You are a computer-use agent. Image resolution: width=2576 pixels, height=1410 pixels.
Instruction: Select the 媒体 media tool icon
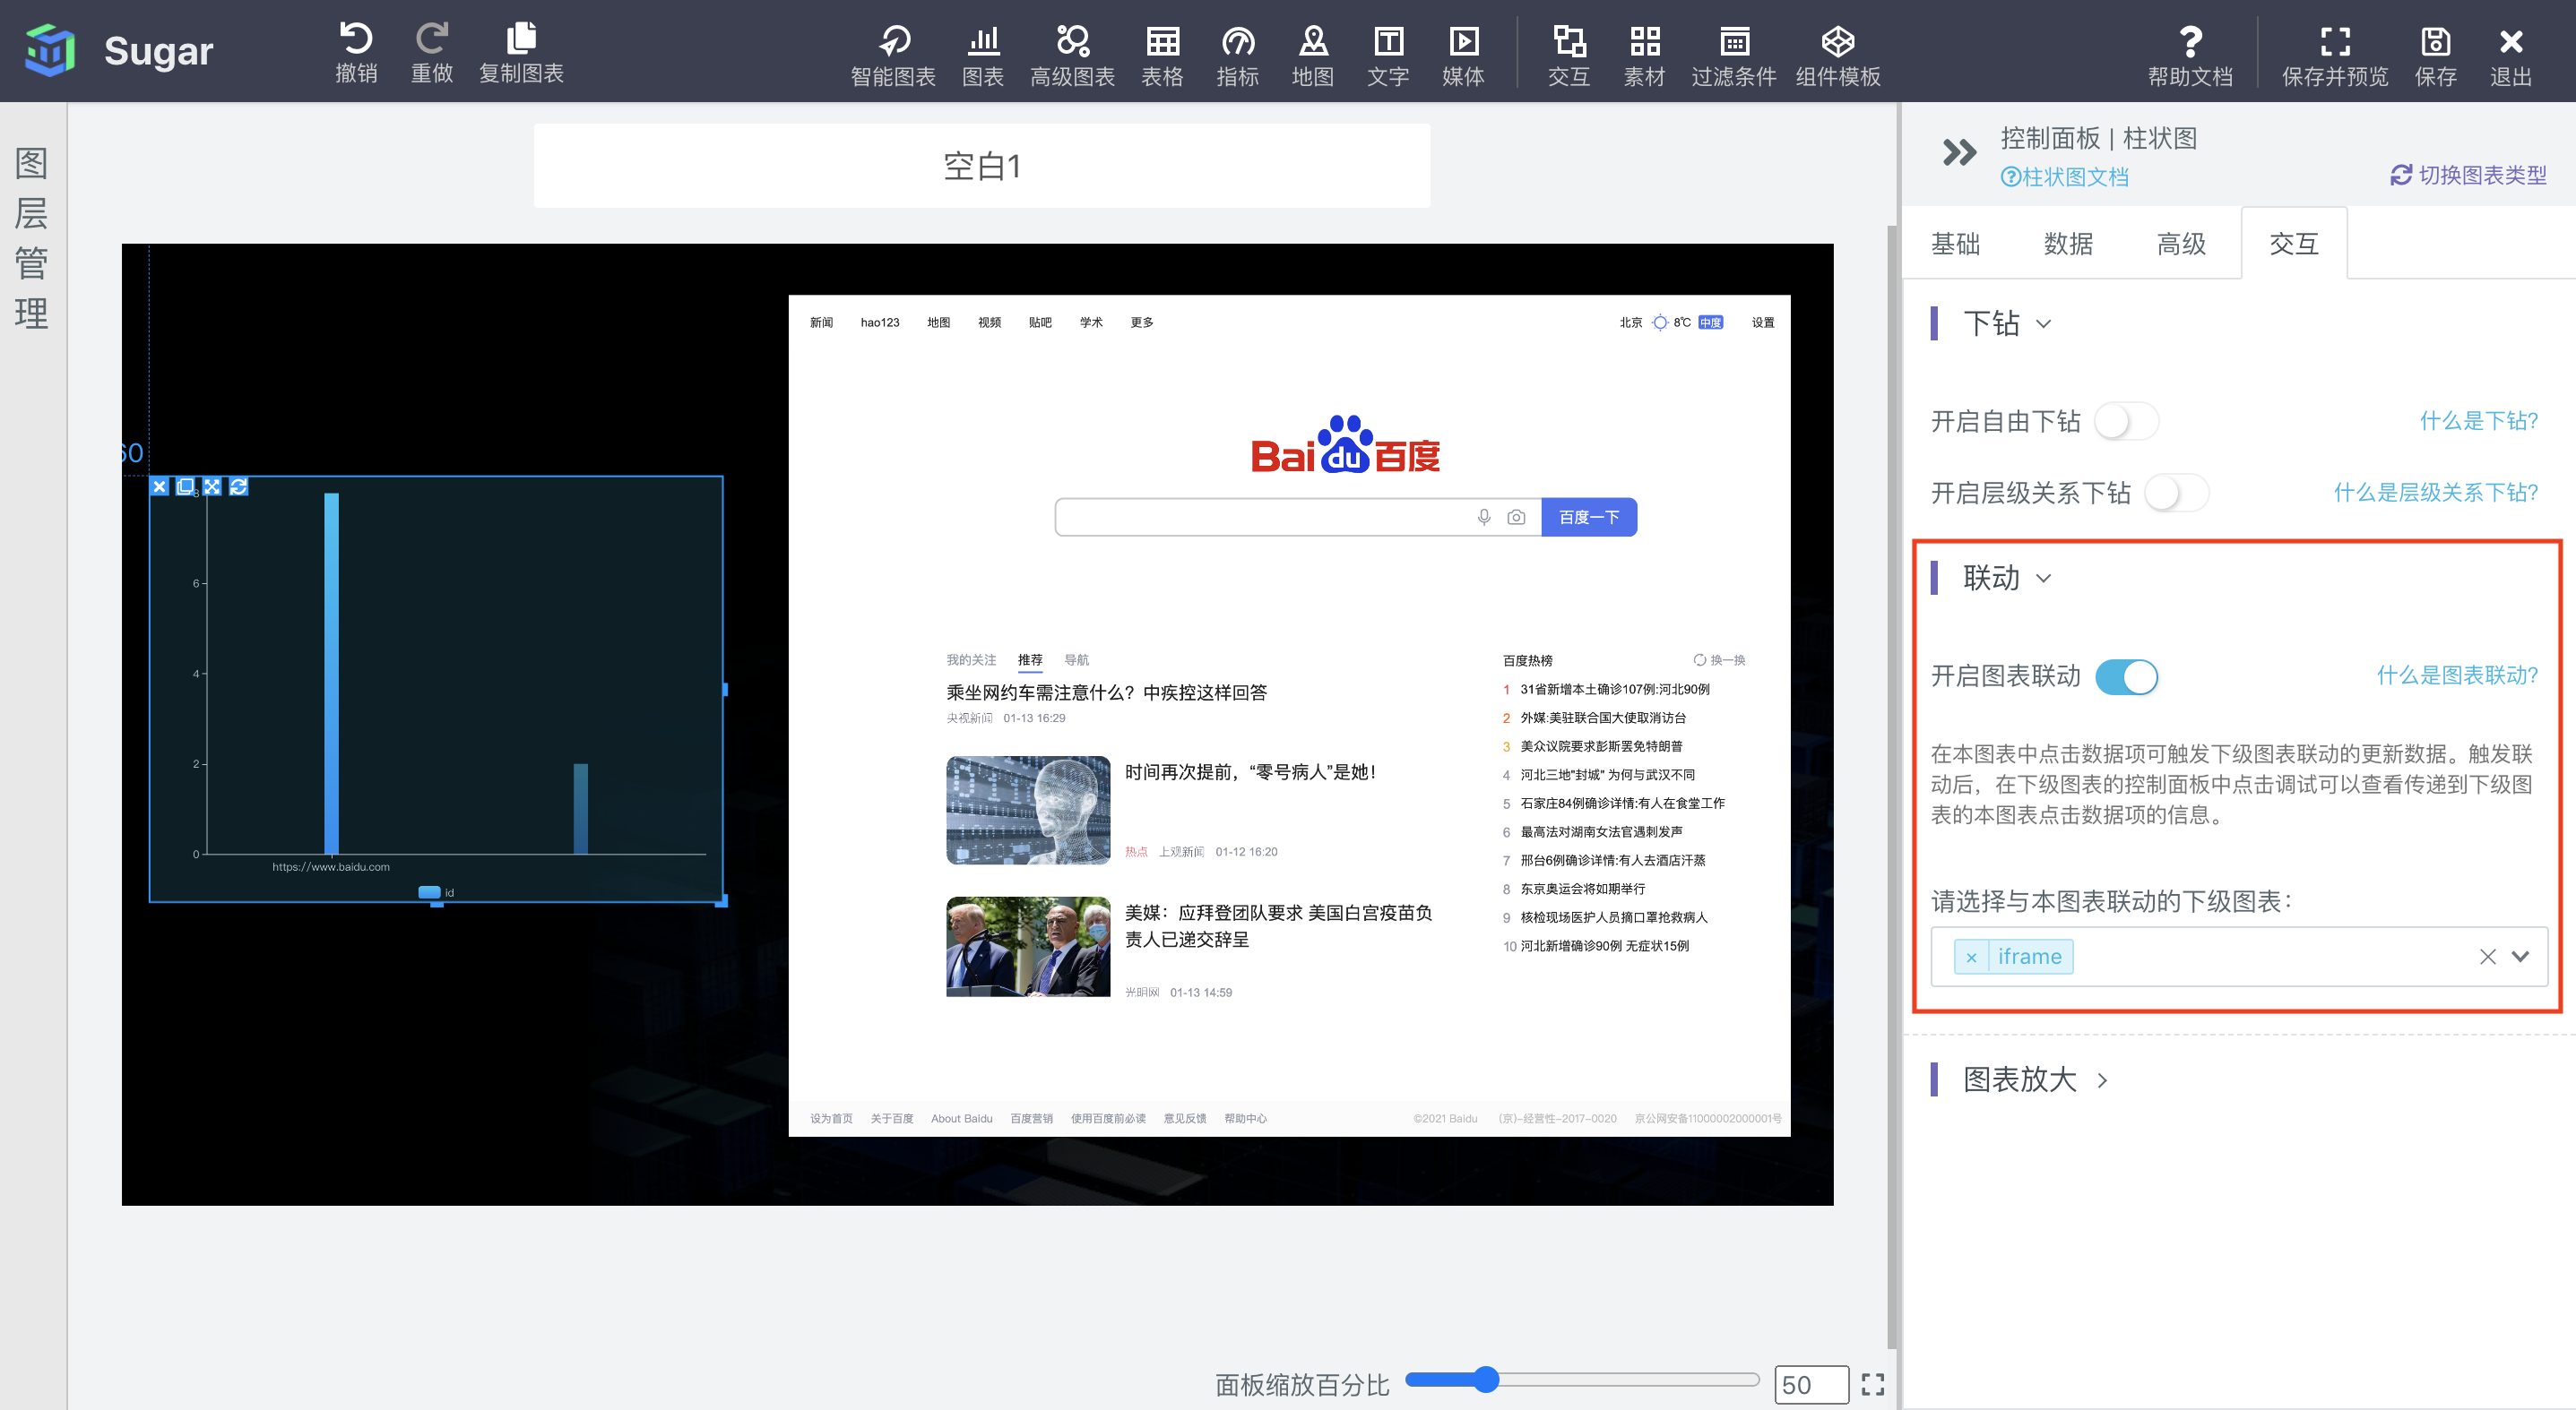coord(1463,41)
